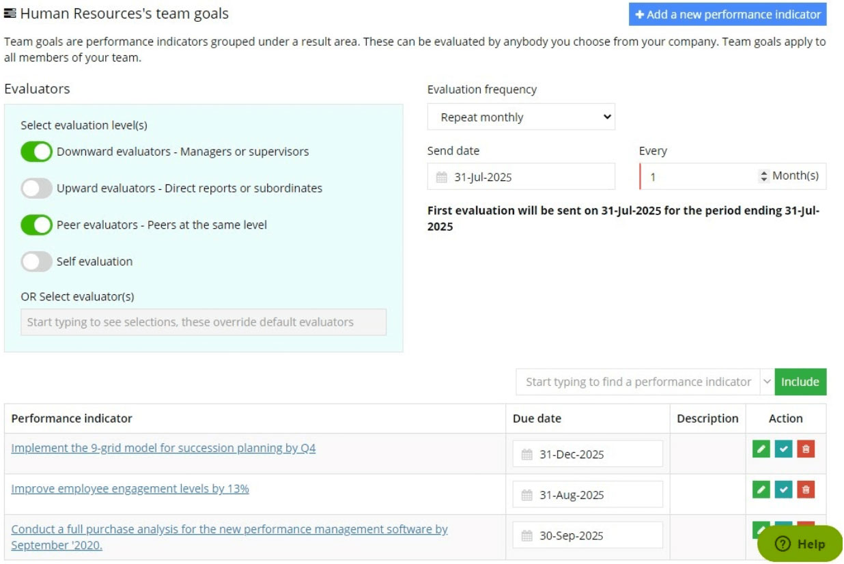Open the Evaluation frequency dropdown
Viewport: 844px width, 564px height.
(521, 117)
